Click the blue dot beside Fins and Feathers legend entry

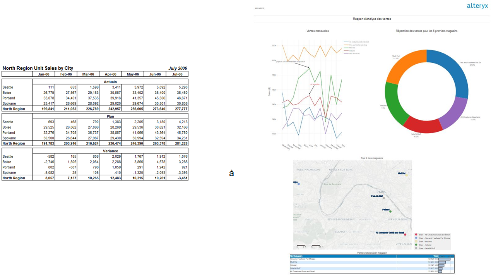(x=416, y=238)
